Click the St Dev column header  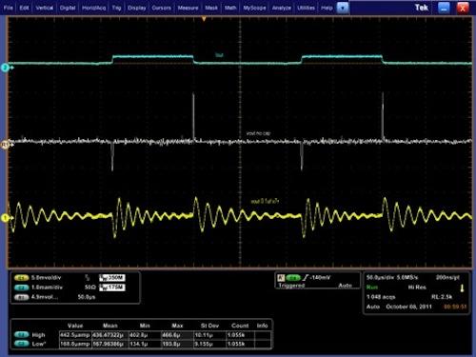[x=209, y=326]
